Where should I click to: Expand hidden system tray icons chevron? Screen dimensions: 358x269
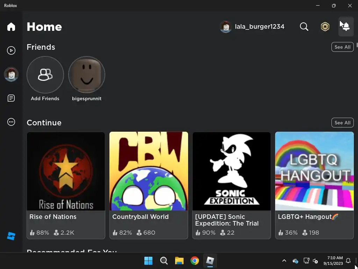[284, 261]
